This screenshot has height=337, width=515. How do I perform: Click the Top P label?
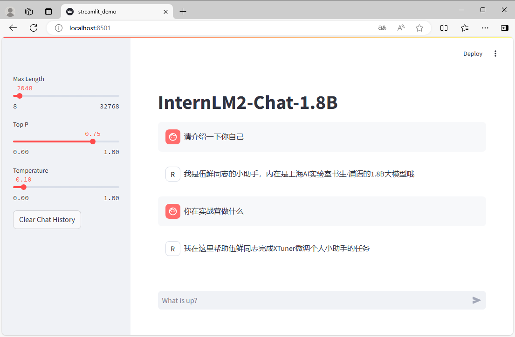pyautogui.click(x=21, y=124)
